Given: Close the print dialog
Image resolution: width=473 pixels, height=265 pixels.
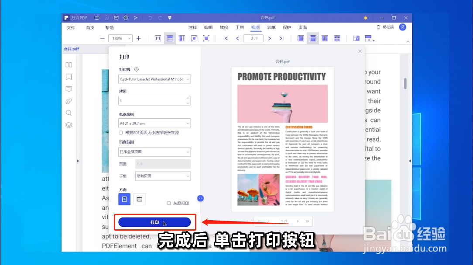Looking at the screenshot, I should (x=360, y=51).
